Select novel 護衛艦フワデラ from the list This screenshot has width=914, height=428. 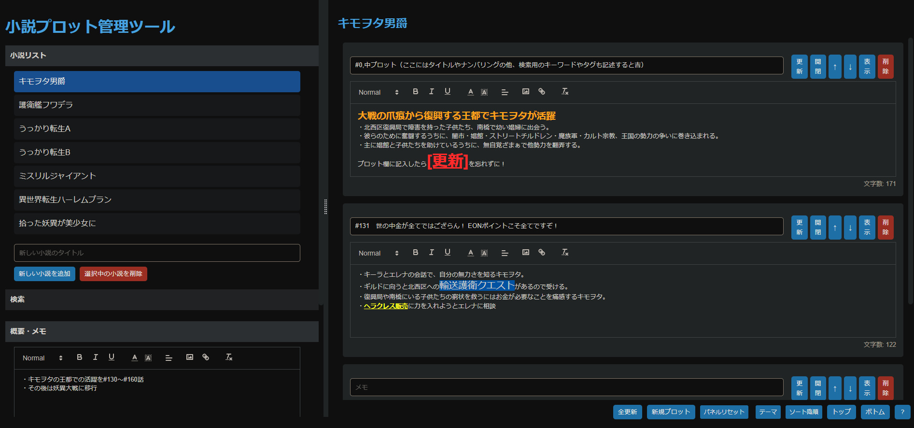tap(157, 105)
